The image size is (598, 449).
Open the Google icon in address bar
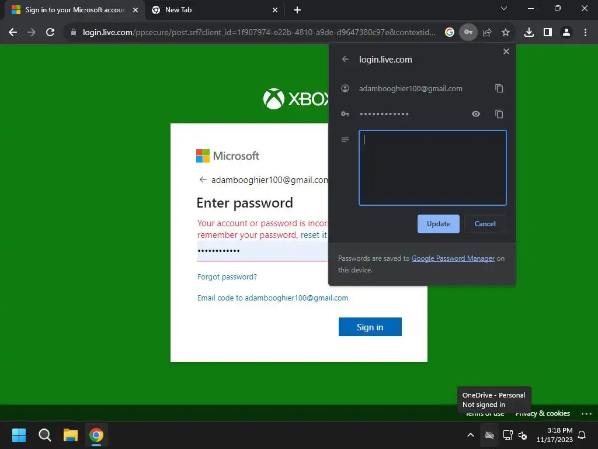point(450,33)
